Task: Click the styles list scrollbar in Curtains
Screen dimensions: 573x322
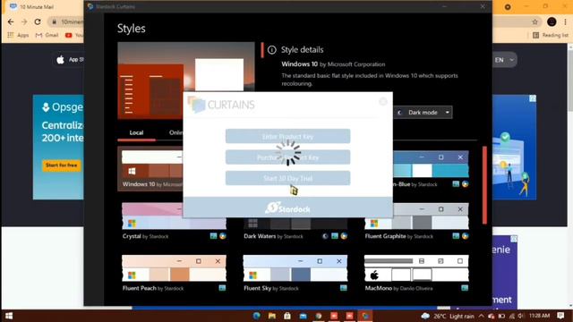Action: [x=484, y=185]
